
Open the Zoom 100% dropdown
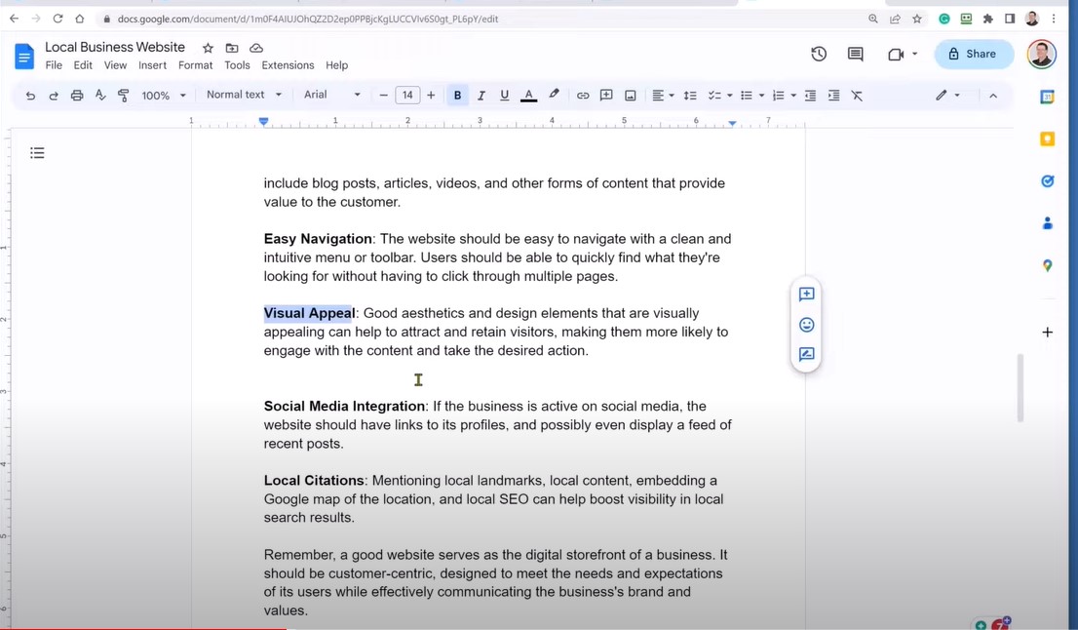pyautogui.click(x=164, y=96)
